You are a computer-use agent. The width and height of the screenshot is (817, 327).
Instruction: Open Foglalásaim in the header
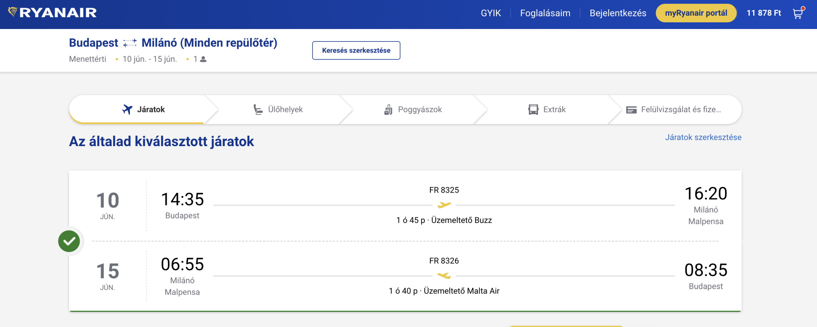pos(545,13)
